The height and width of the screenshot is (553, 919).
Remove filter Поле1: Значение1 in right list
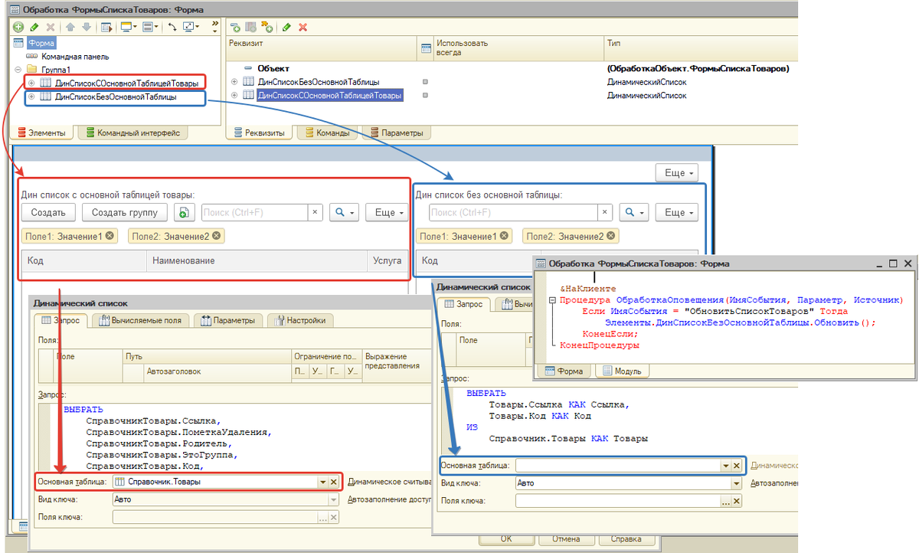tap(503, 237)
